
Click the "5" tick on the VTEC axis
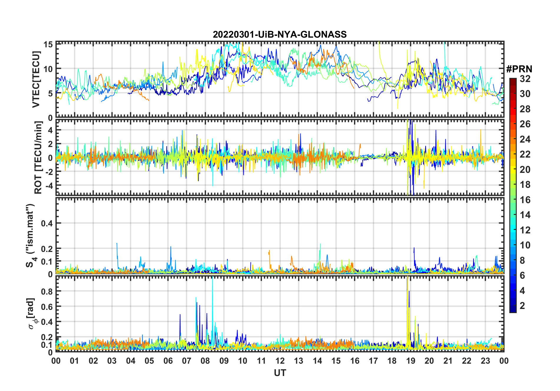pos(50,93)
